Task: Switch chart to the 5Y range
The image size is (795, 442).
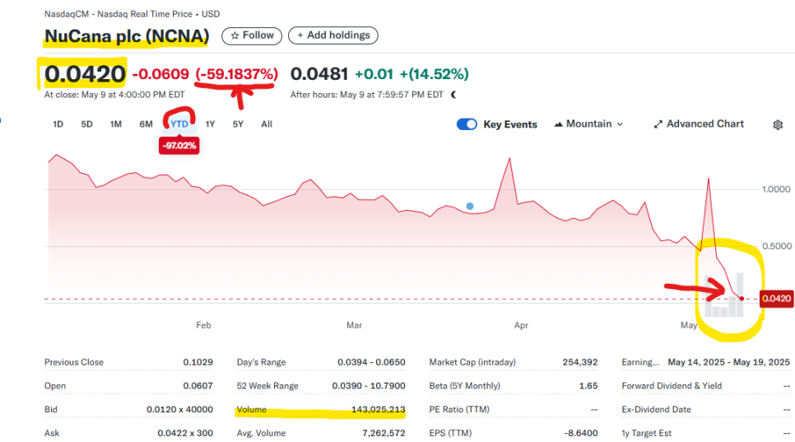Action: pyautogui.click(x=238, y=124)
